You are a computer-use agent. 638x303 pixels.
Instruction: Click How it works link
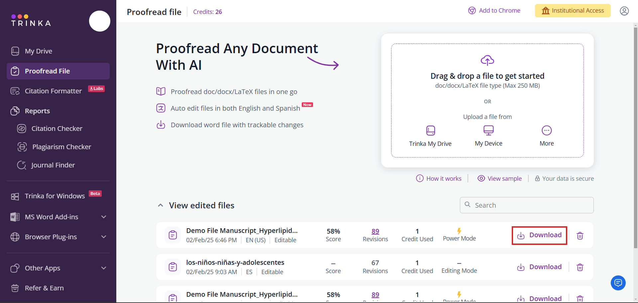point(439,179)
